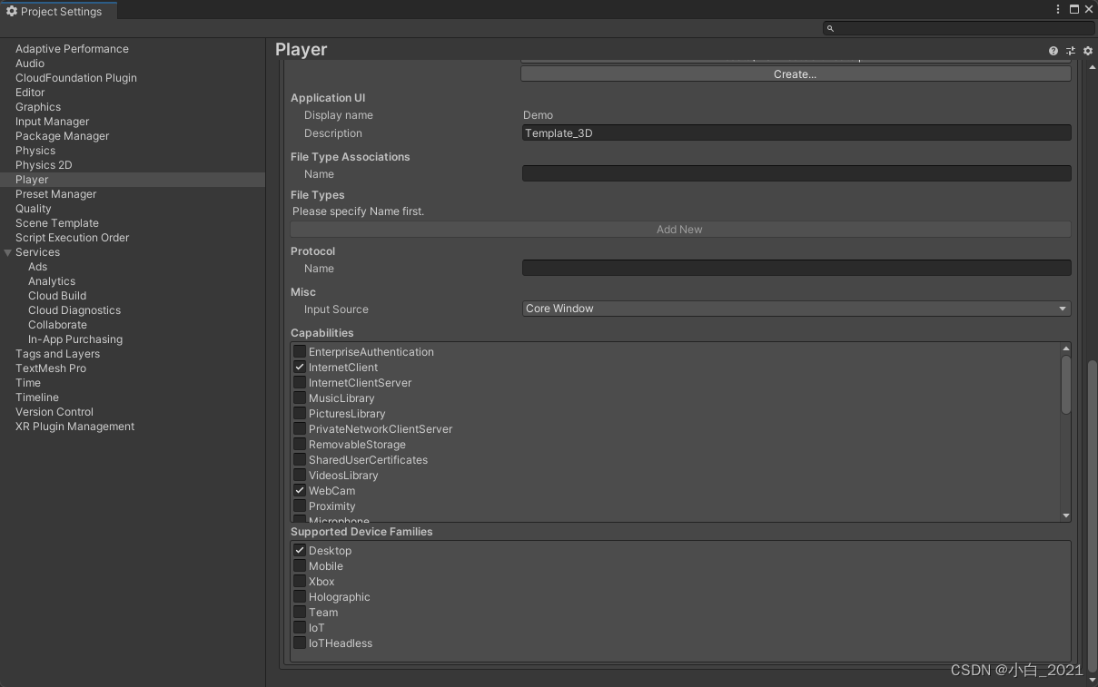The height and width of the screenshot is (687, 1098).
Task: Click the search magnifier in the search bar
Action: pyautogui.click(x=829, y=28)
